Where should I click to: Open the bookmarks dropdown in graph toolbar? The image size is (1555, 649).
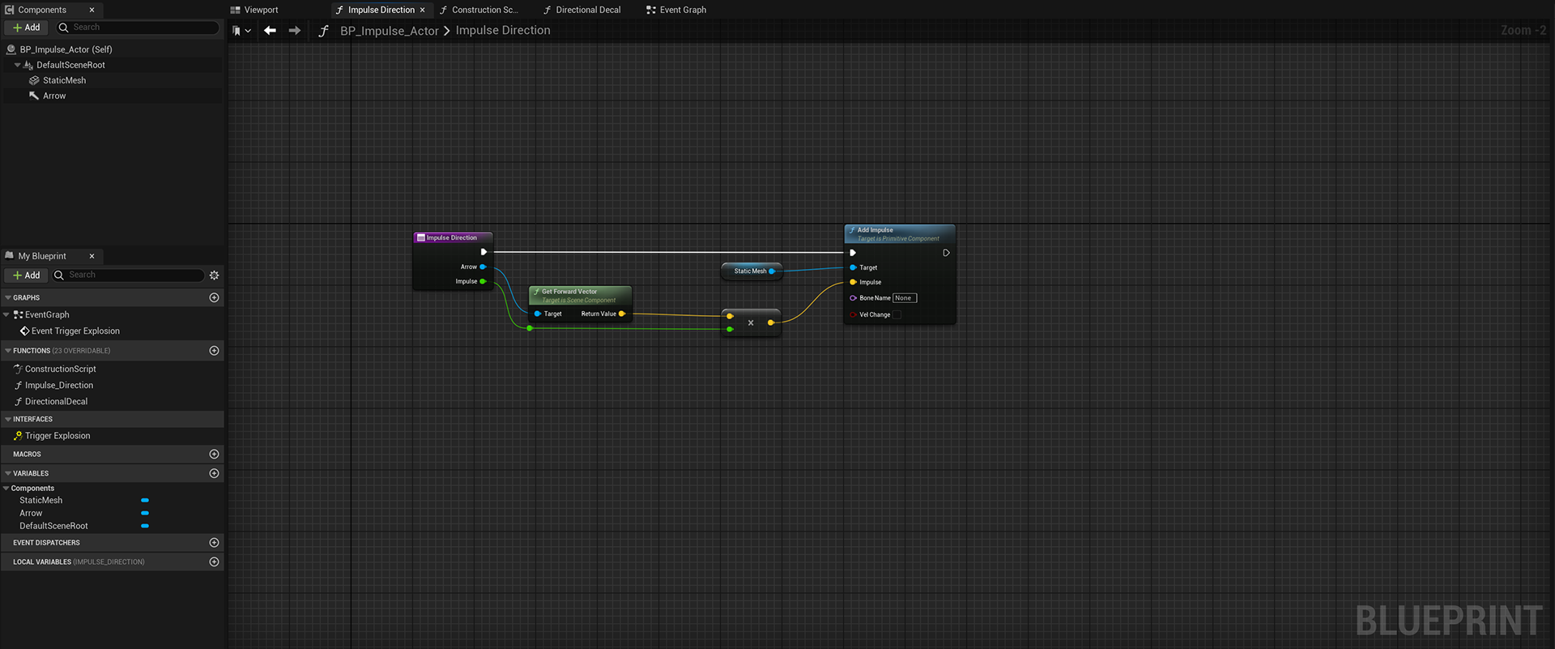point(241,31)
